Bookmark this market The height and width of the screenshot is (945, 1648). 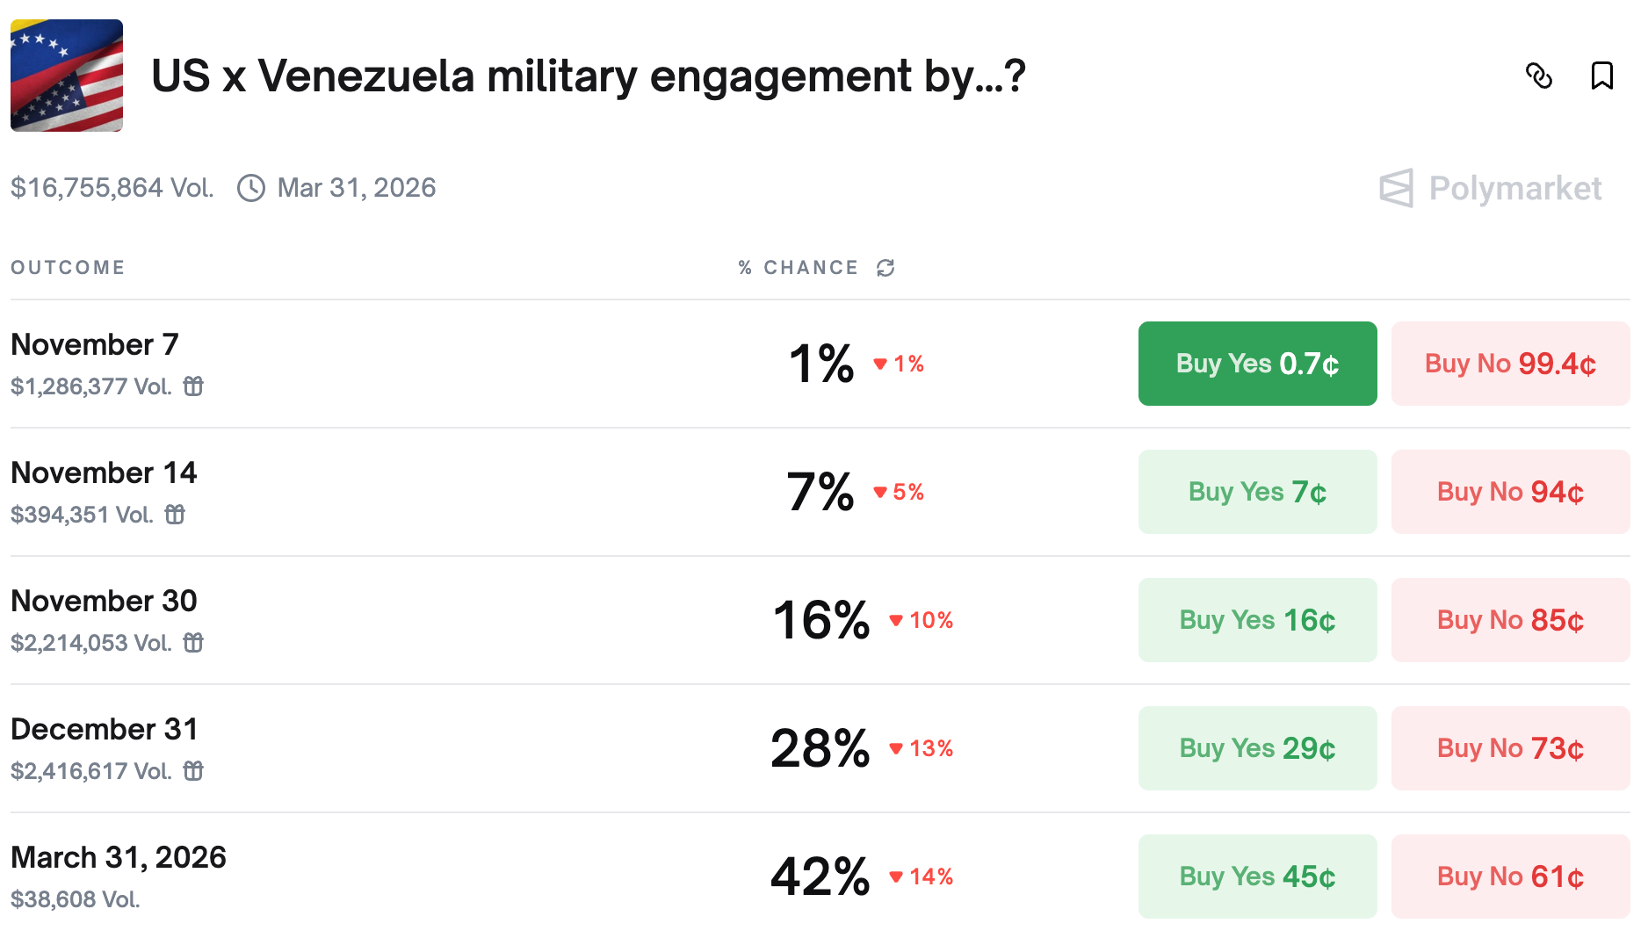click(x=1601, y=76)
